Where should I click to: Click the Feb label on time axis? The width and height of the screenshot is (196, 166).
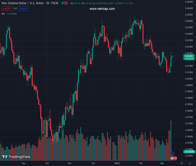tap(141, 164)
